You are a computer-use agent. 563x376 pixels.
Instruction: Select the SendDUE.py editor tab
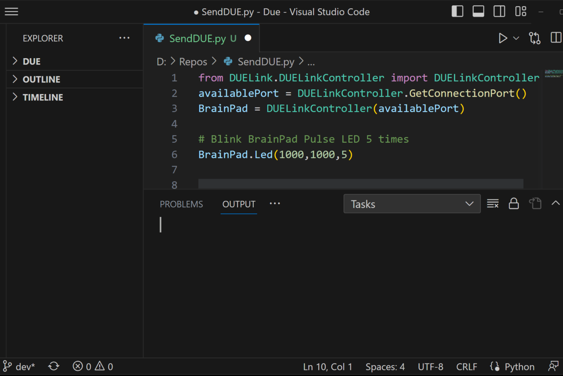click(197, 38)
